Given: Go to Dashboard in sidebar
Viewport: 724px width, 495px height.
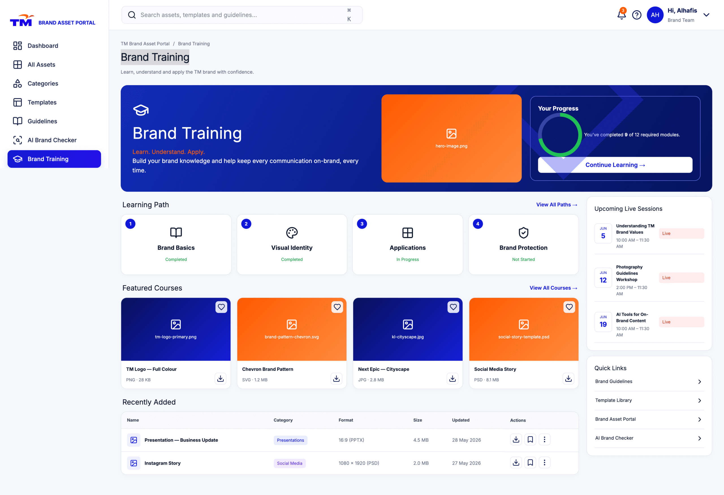Looking at the screenshot, I should point(54,46).
